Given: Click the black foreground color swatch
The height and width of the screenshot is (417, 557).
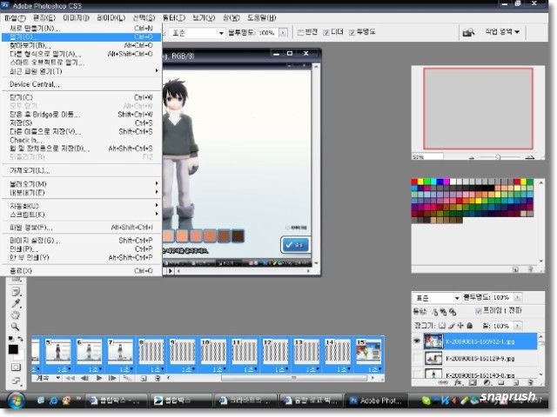Looking at the screenshot, I should pyautogui.click(x=13, y=349).
